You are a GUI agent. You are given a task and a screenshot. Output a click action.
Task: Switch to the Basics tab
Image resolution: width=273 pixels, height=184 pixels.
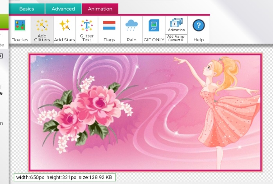point(27,9)
